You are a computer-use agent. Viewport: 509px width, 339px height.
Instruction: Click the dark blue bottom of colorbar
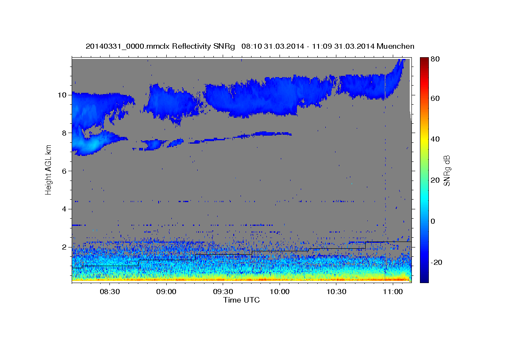424,278
